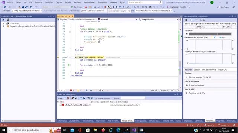
Task: Click the Buscar (Ctrl+Q) search box
Action: [x=145, y=3]
